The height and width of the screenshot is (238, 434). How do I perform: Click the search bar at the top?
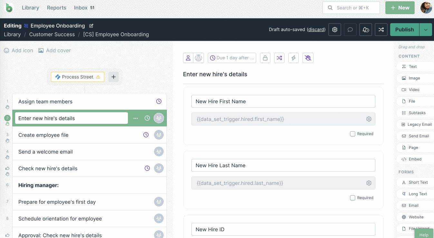351,7
